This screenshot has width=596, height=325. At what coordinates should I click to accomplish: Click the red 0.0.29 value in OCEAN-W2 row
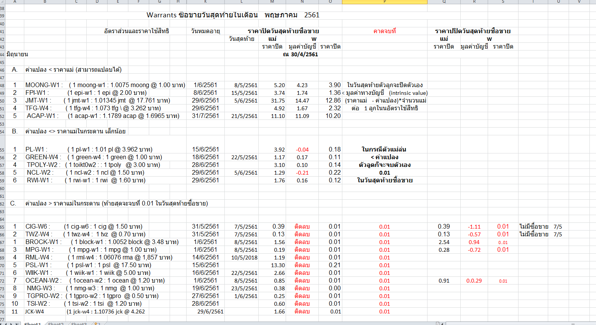point(474,281)
